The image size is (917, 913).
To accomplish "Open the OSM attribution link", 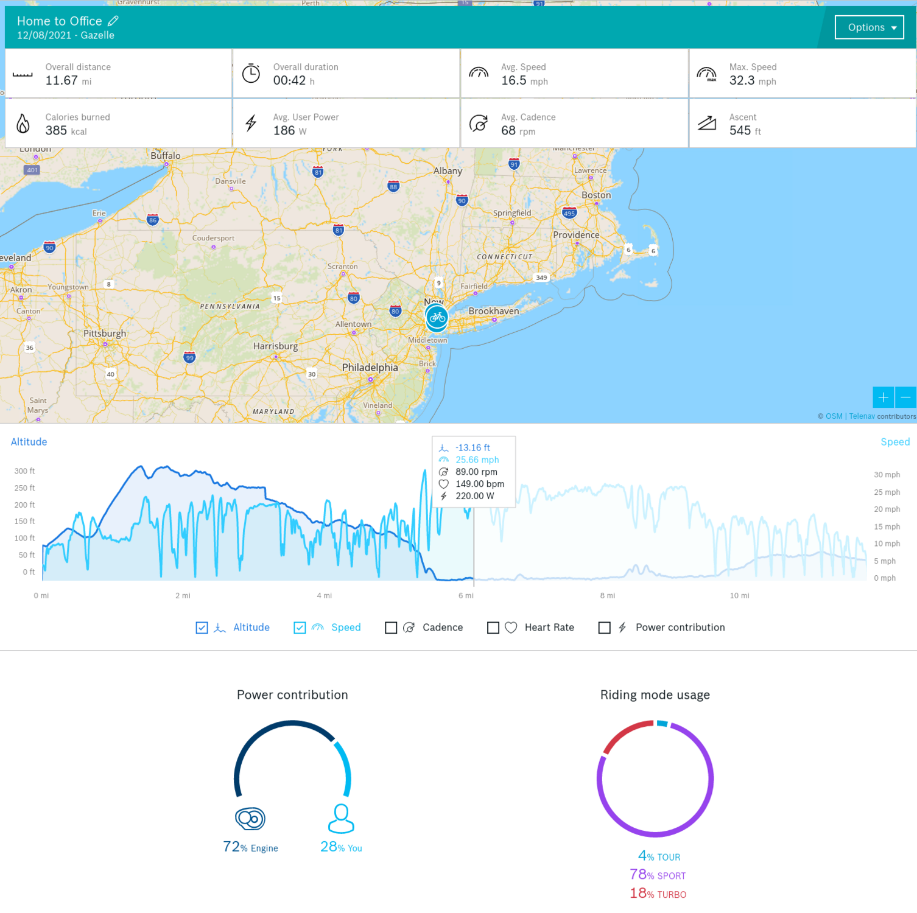I will click(834, 416).
